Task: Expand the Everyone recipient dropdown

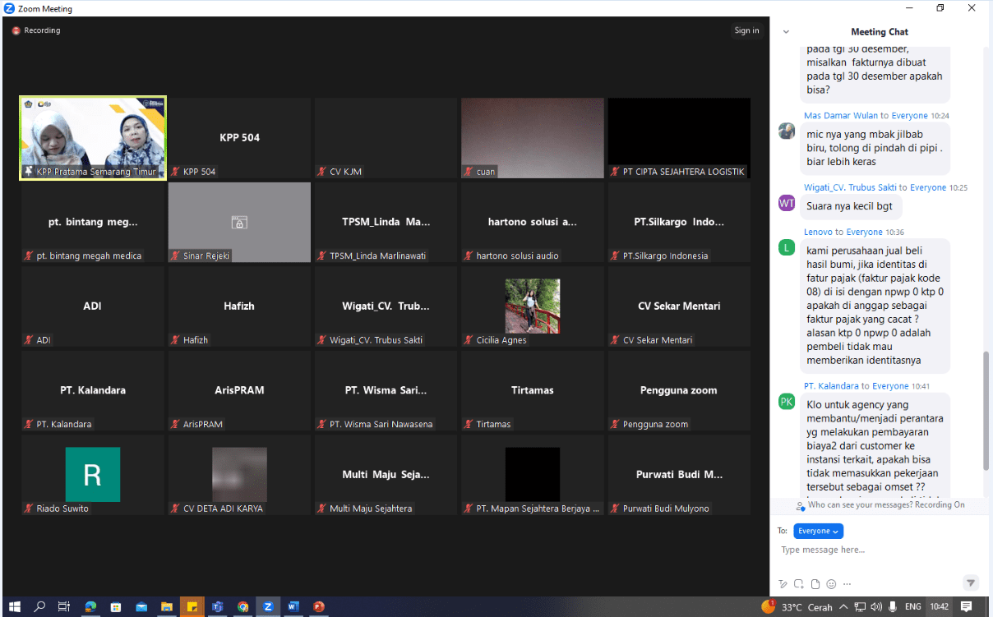Action: [x=818, y=532]
